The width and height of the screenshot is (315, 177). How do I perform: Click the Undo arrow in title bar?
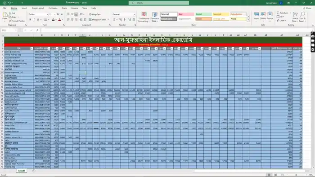9,3
